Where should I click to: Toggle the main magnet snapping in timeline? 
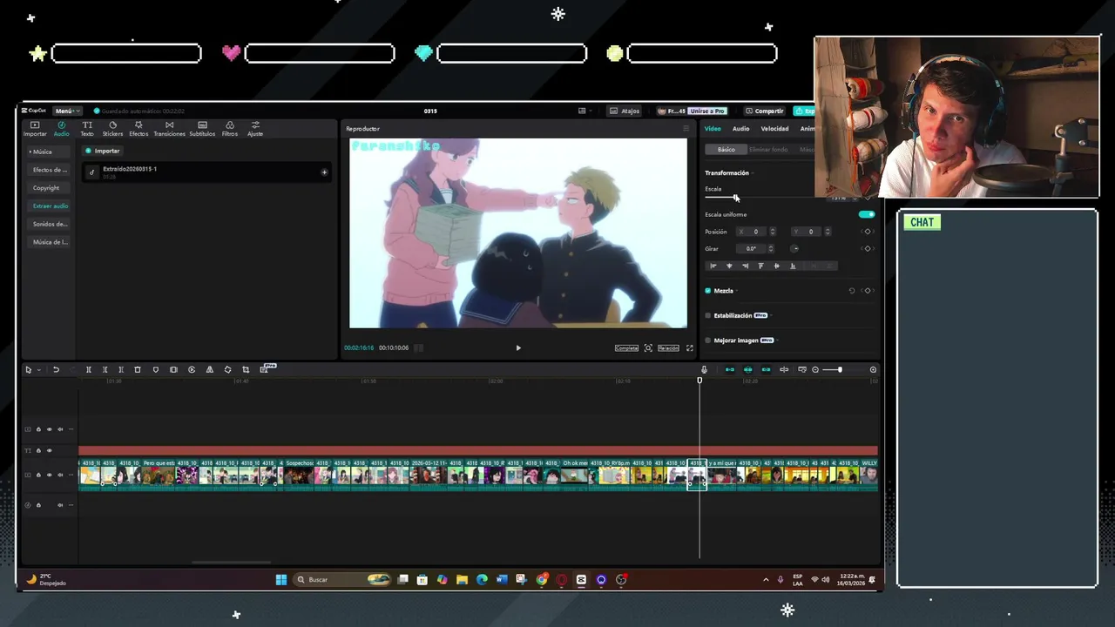[730, 370]
